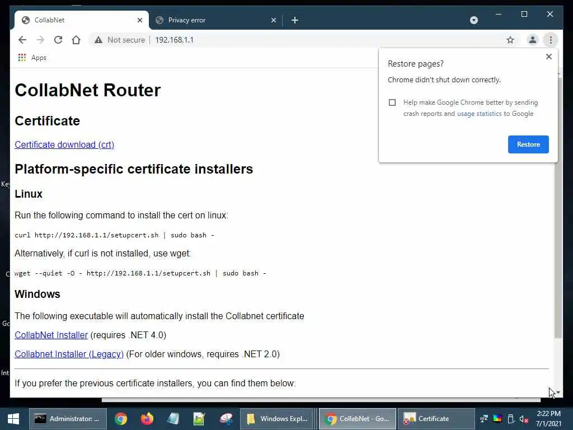
Task: Click the Certificate section heading
Action: tap(47, 121)
